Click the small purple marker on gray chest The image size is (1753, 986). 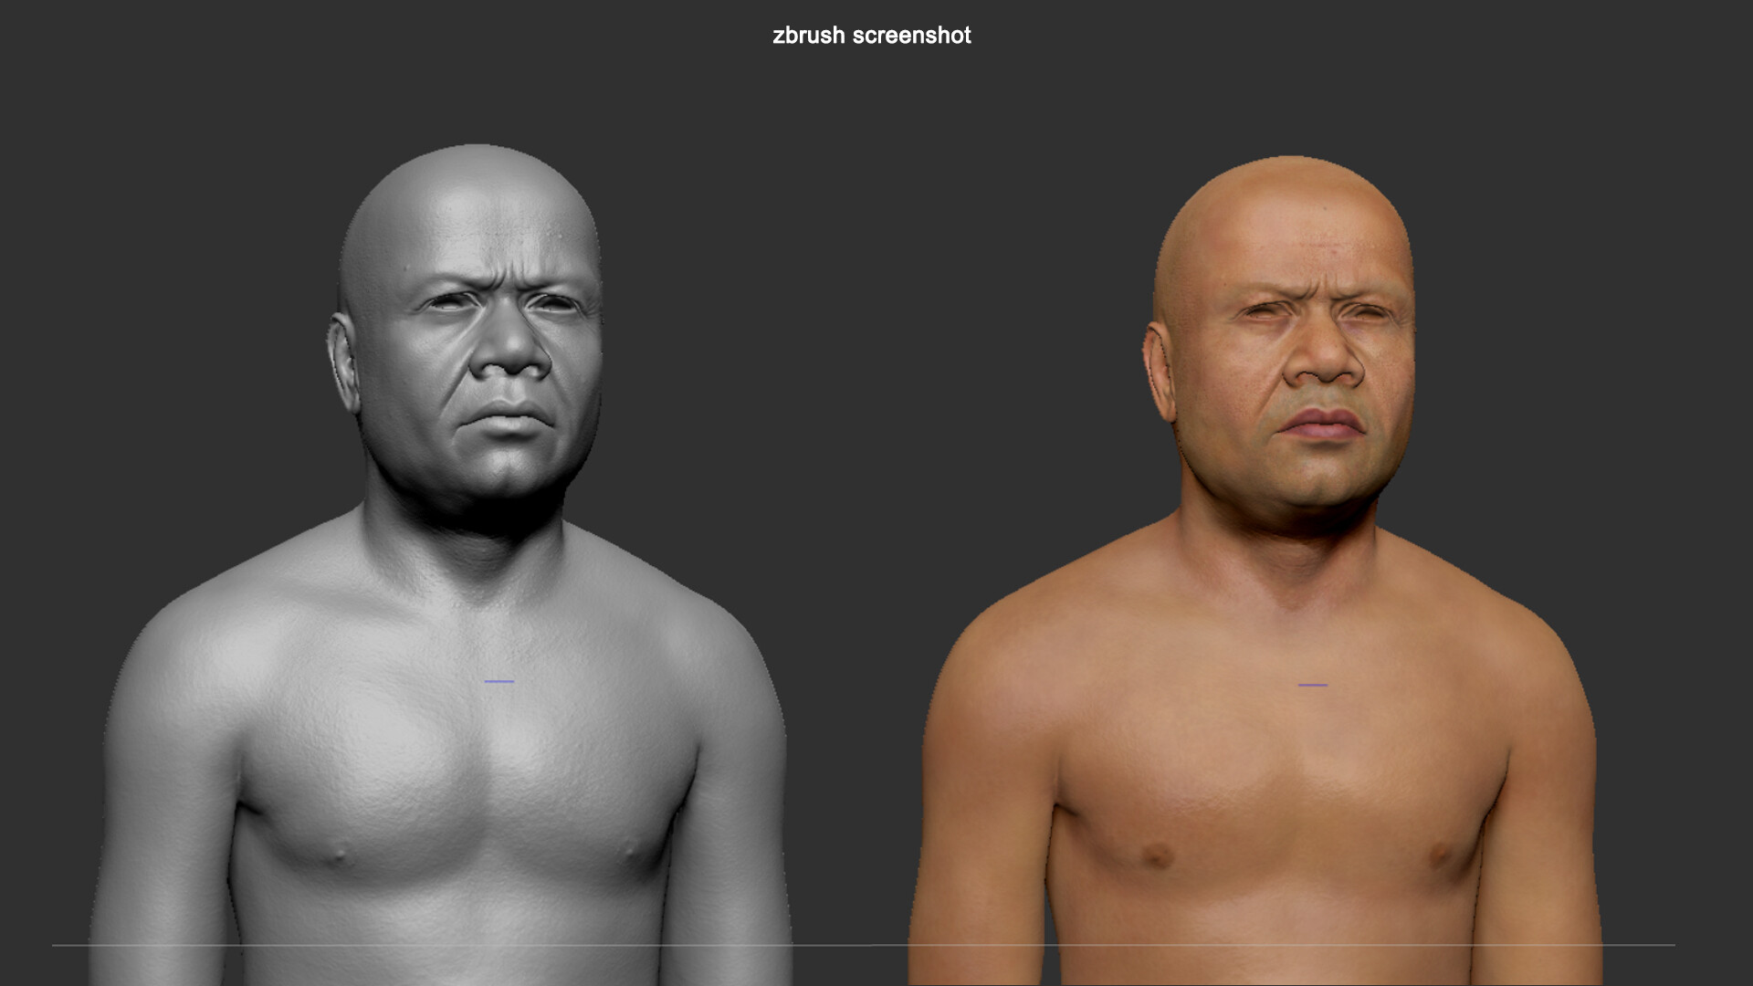[499, 681]
